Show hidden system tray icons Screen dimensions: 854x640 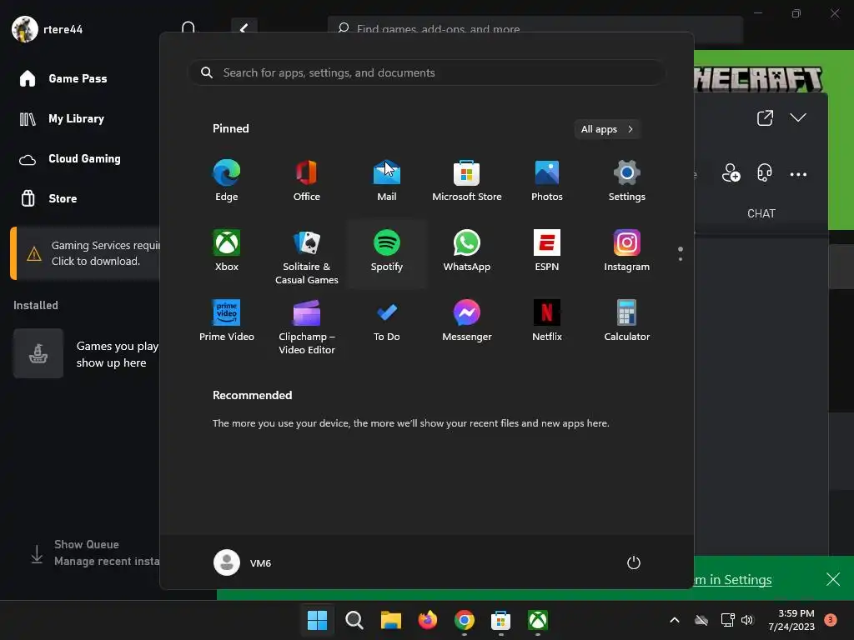(674, 620)
